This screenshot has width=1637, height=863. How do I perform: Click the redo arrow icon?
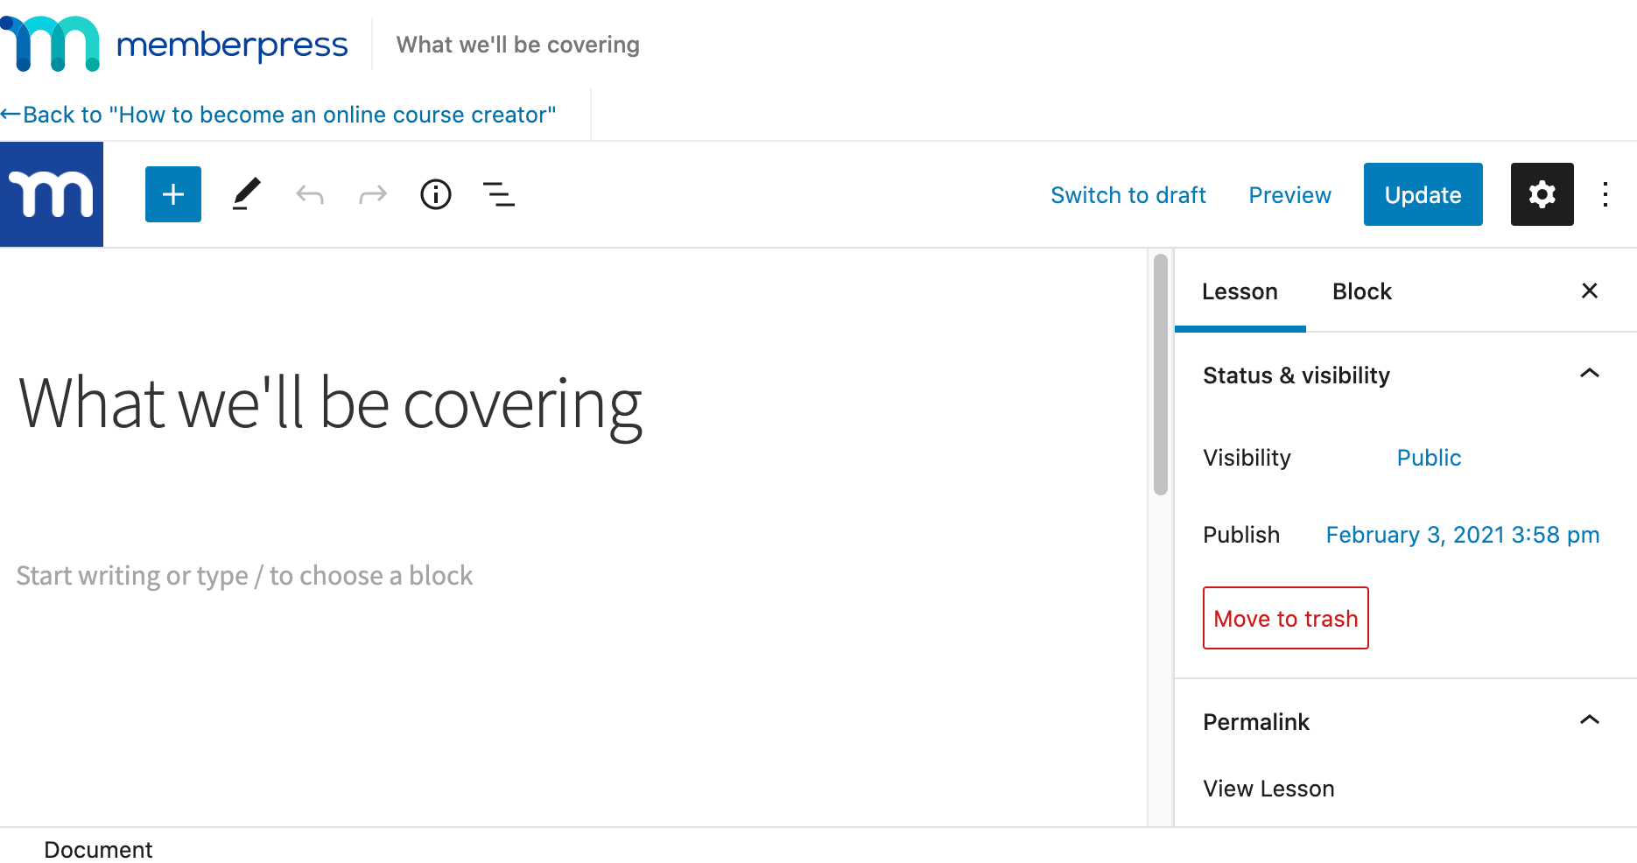[x=373, y=194]
